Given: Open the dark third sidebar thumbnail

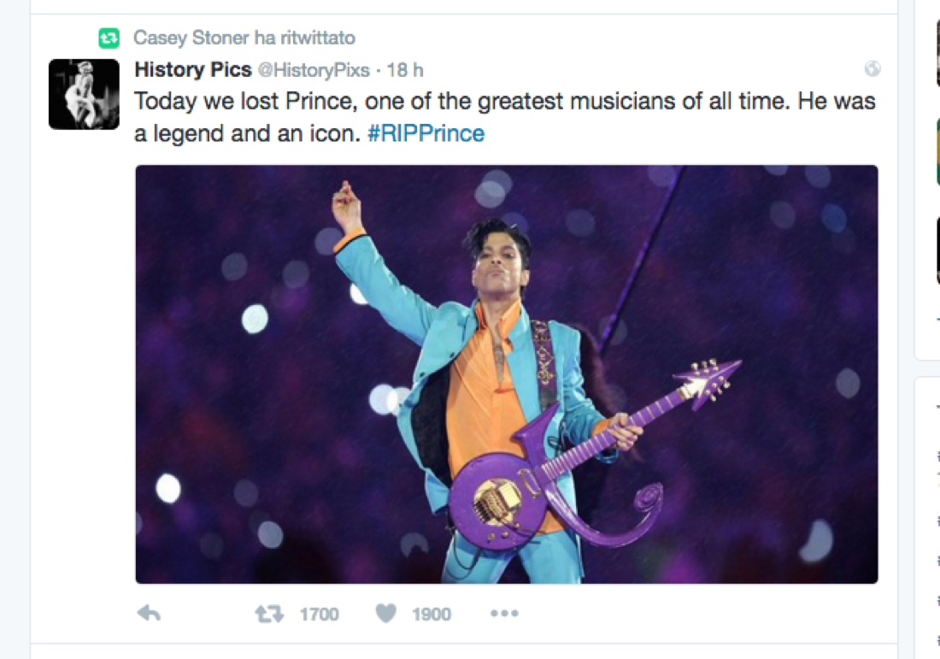Looking at the screenshot, I should [x=937, y=250].
